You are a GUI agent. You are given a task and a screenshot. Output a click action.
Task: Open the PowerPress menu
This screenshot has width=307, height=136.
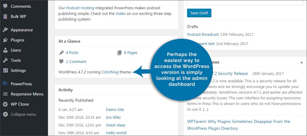[x=21, y=84]
